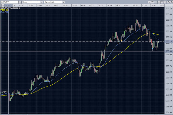Click the CandleStick chart type field
The image size is (173, 115).
click(x=53, y=2)
